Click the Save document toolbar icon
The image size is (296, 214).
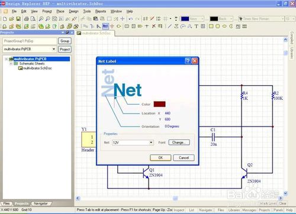18,19
